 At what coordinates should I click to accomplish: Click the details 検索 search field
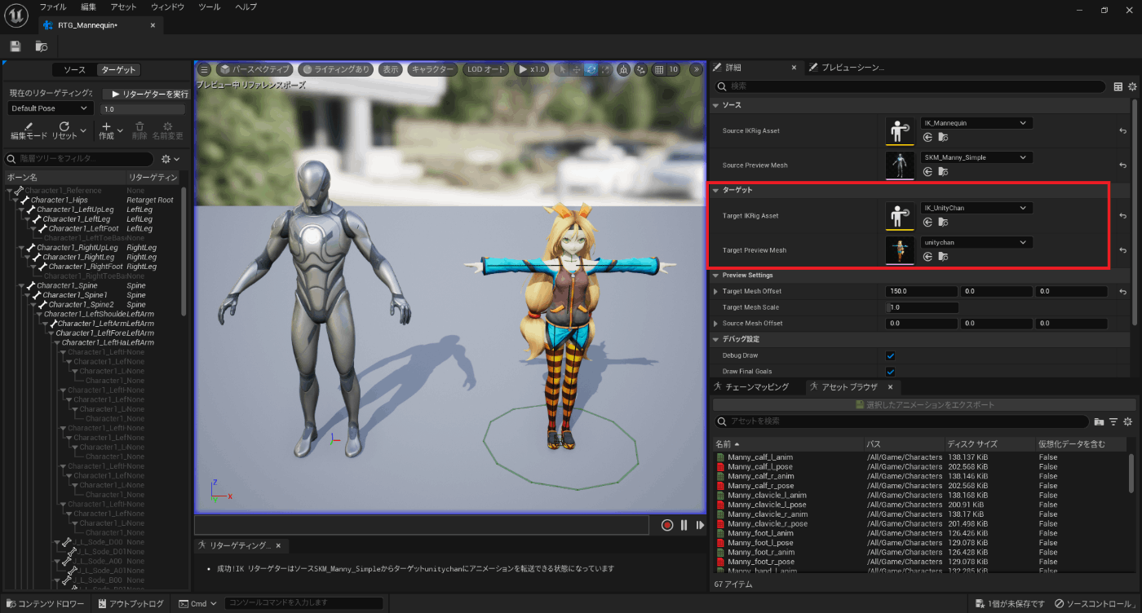910,86
